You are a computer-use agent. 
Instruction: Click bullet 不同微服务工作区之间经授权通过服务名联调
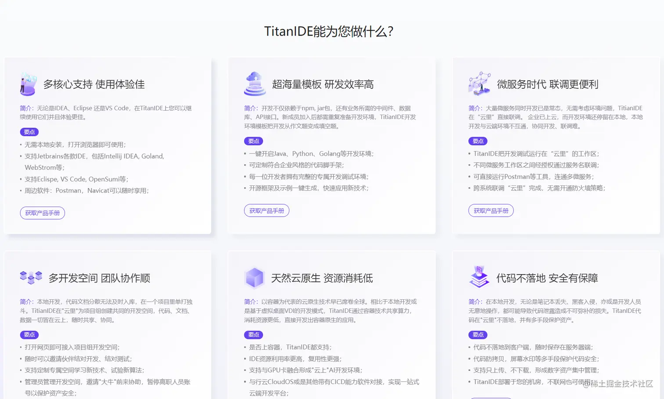tap(536, 165)
